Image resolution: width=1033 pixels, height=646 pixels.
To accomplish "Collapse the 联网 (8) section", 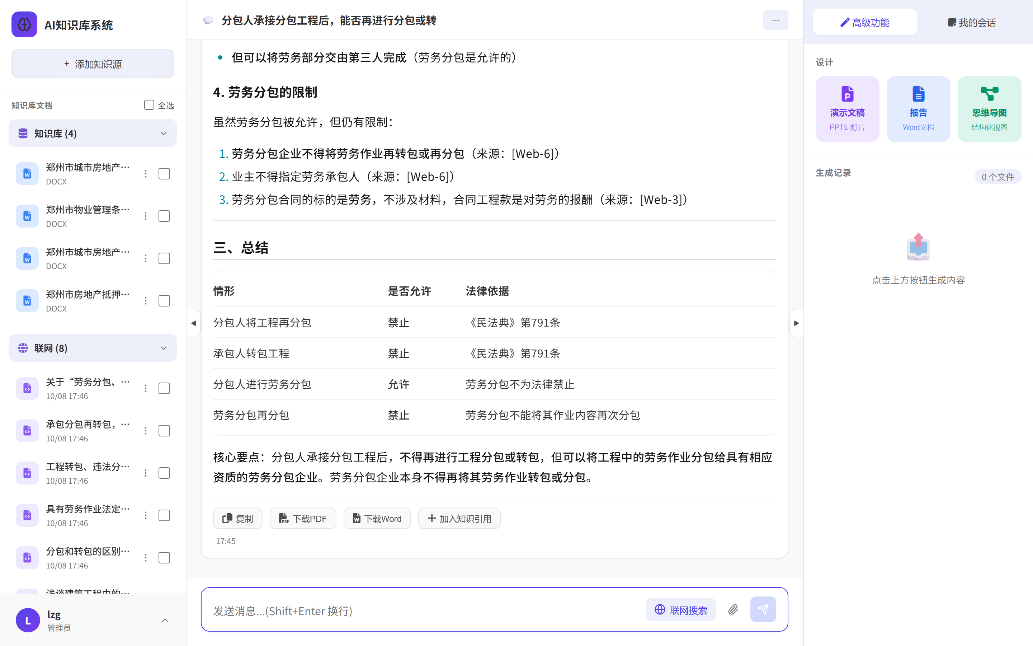I will coord(93,348).
